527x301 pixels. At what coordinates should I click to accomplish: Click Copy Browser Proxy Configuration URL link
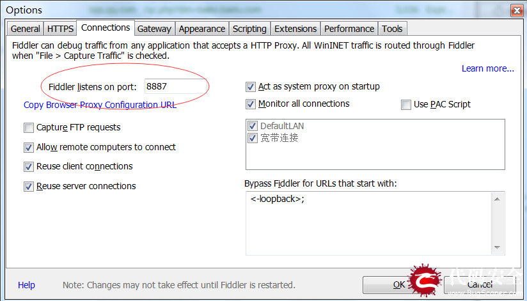pos(100,105)
